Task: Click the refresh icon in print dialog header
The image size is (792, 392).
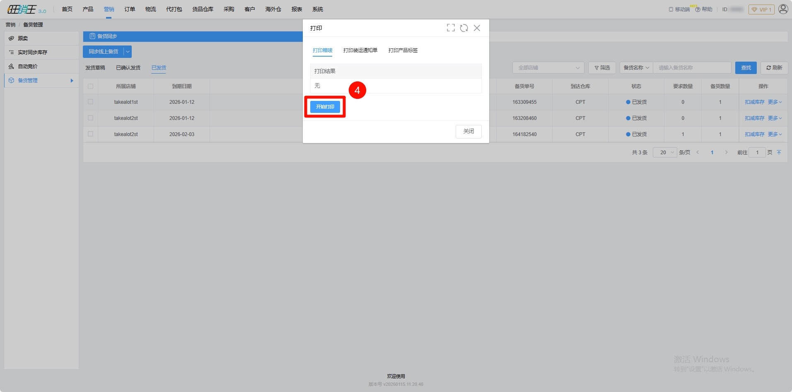Action: click(464, 28)
